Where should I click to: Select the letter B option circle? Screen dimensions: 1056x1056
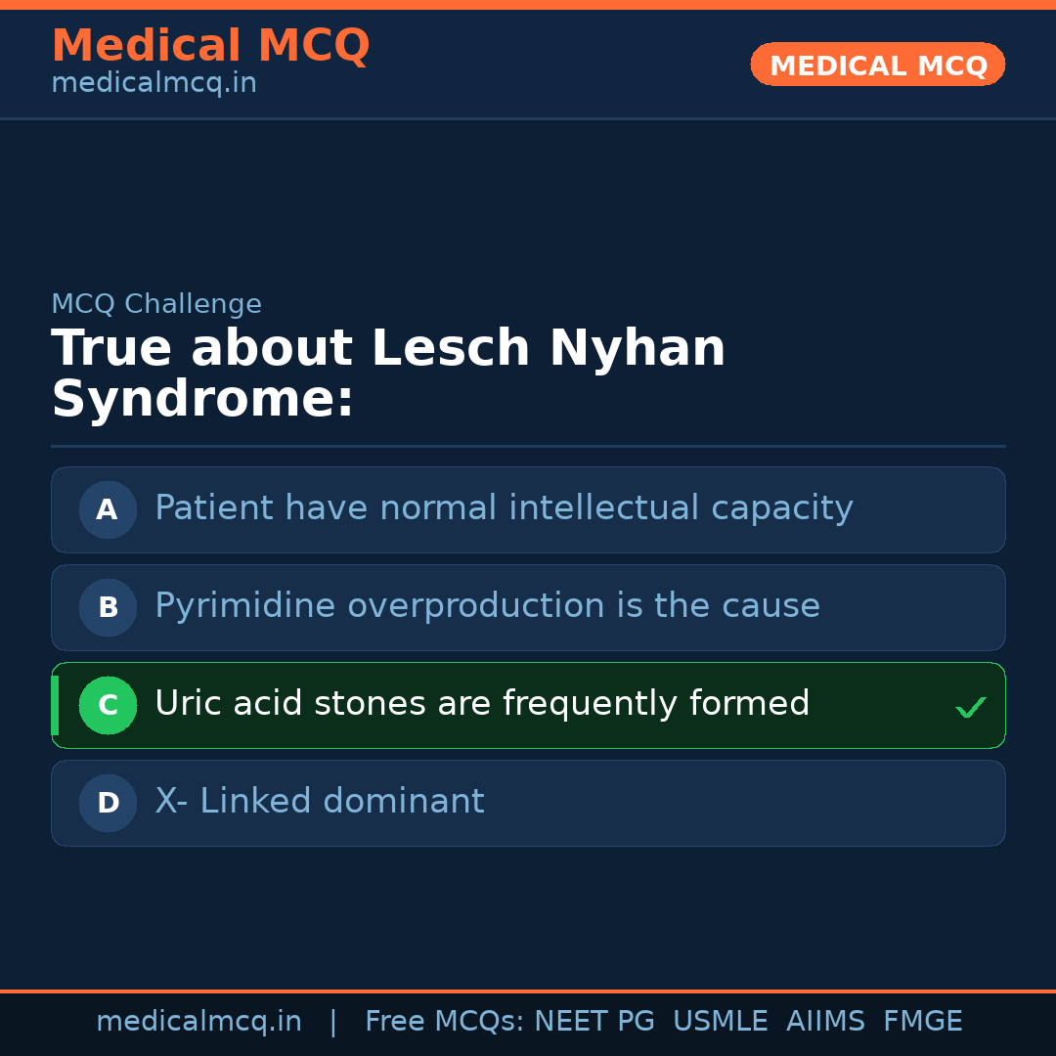[x=108, y=607]
